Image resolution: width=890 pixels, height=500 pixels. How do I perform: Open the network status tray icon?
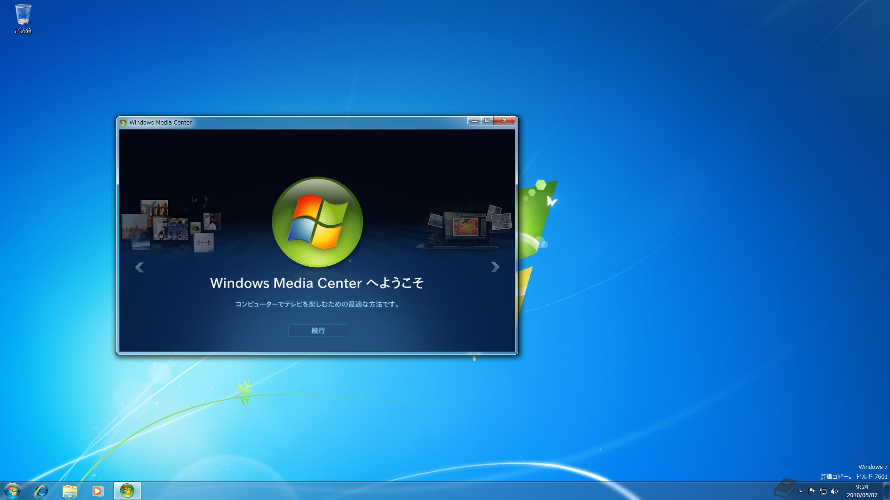tap(823, 491)
